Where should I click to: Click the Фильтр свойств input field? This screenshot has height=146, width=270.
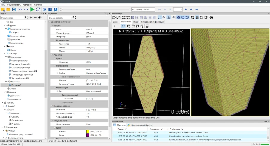point(60,18)
